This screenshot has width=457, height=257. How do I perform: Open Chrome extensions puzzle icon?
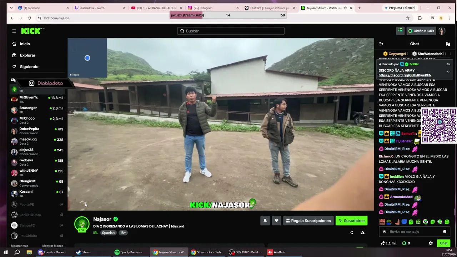tap(420, 18)
